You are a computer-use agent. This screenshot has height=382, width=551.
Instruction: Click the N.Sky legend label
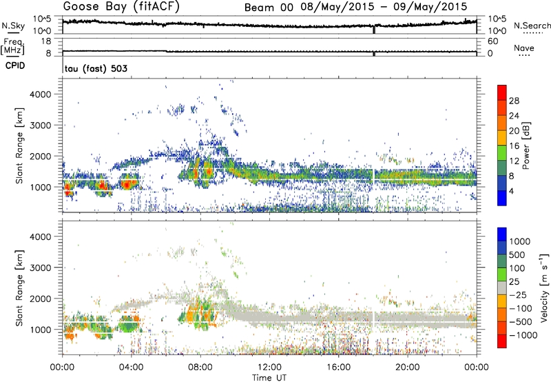coord(13,26)
